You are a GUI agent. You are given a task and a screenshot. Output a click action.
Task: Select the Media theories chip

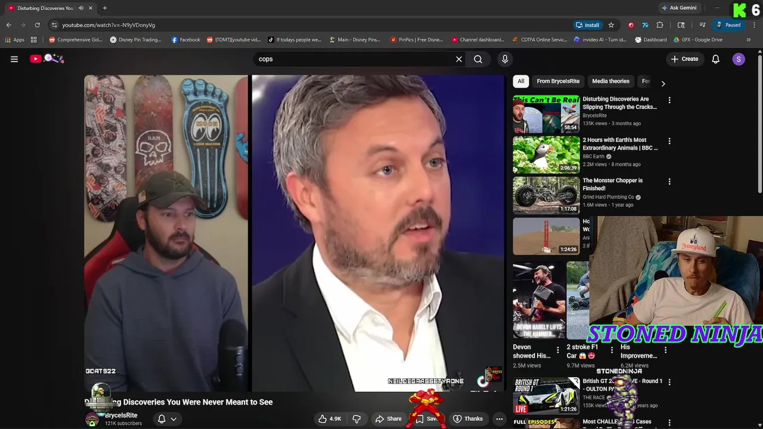point(610,81)
